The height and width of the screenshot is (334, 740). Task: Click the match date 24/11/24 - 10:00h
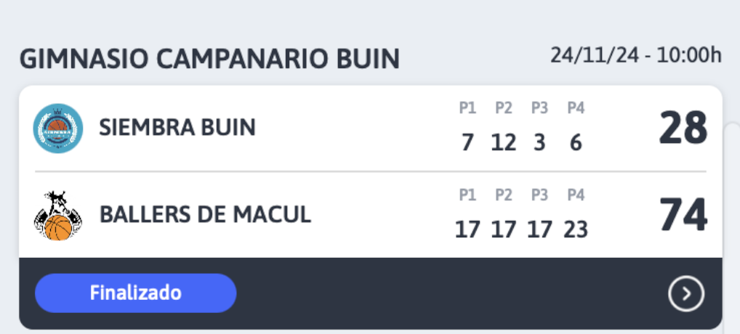click(x=636, y=56)
